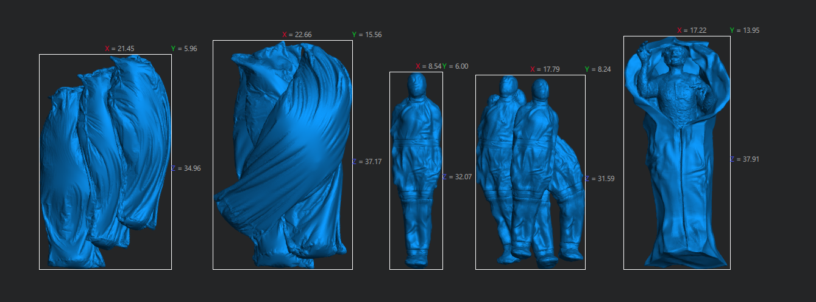The image size is (816, 302).
Task: Select the Z = 34.96 height label
Action: click(x=186, y=168)
